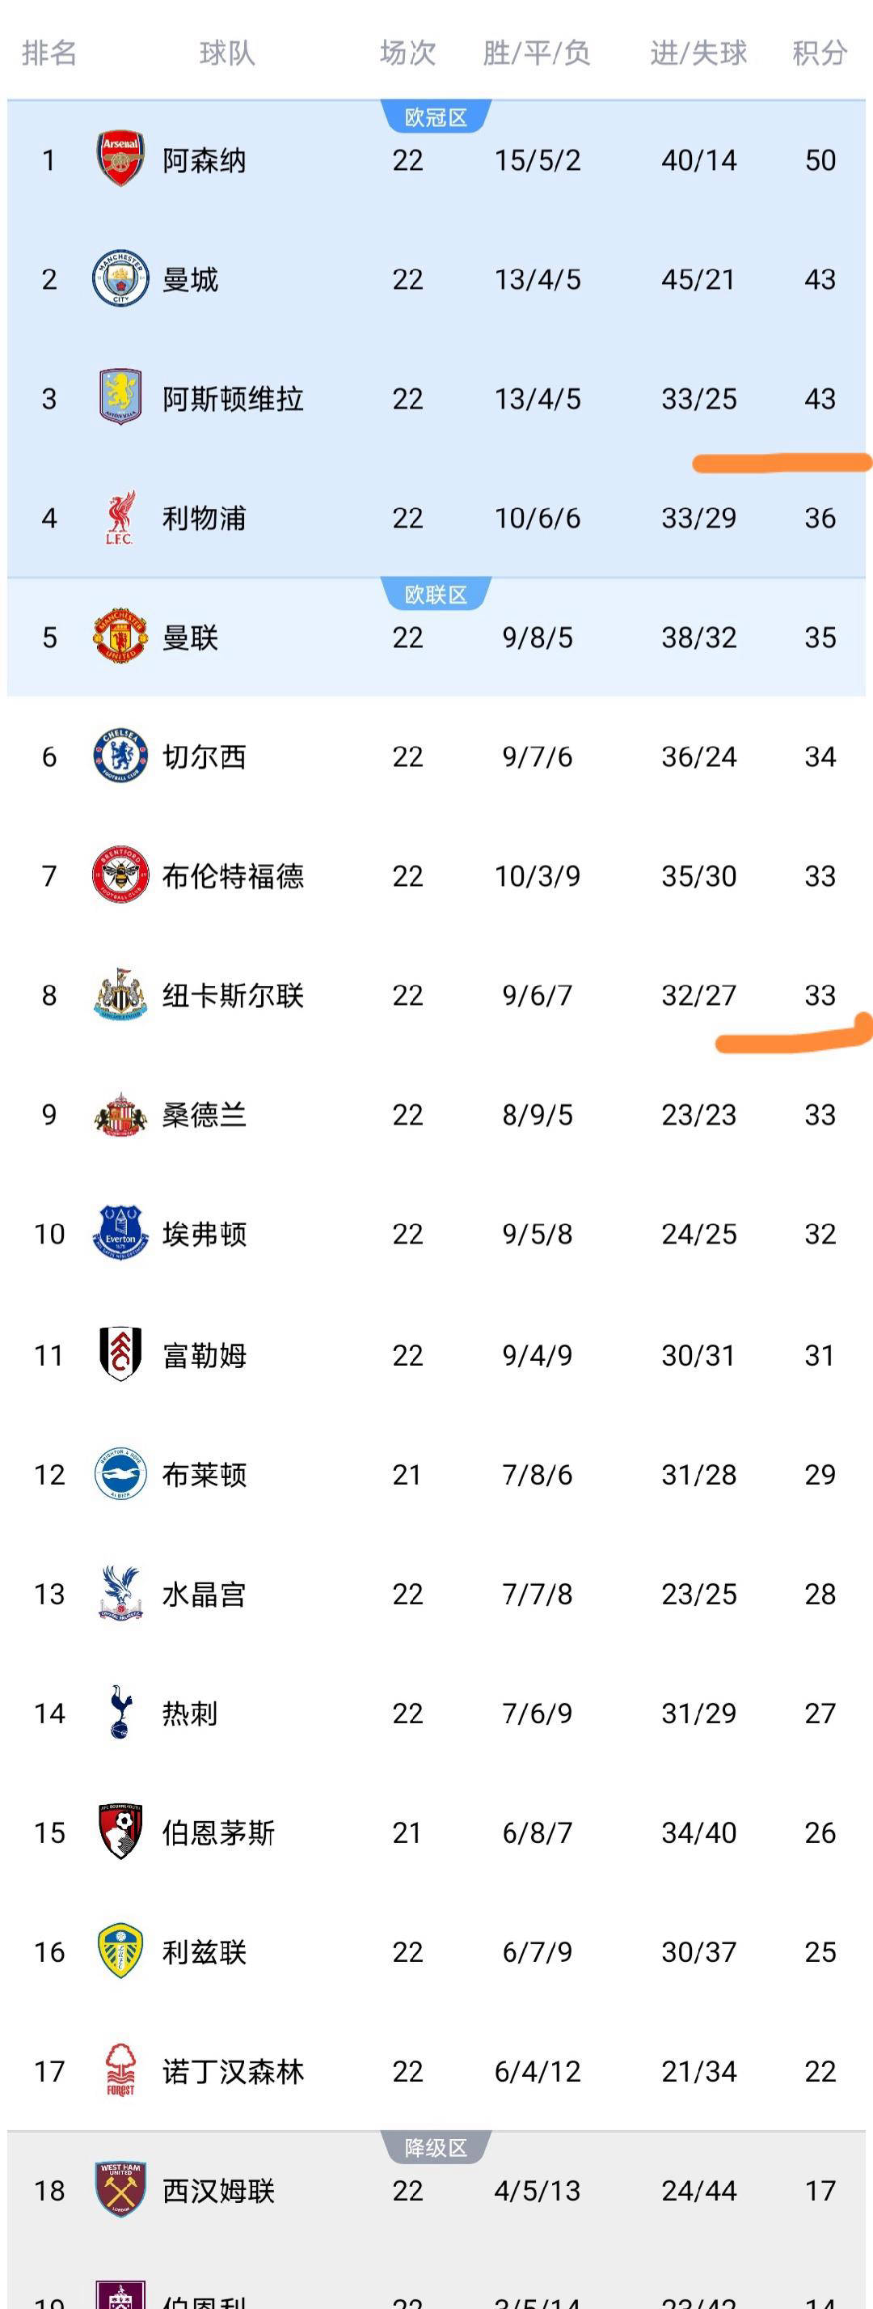
Task: Select the 欧冠区 zone label
Action: point(436,117)
